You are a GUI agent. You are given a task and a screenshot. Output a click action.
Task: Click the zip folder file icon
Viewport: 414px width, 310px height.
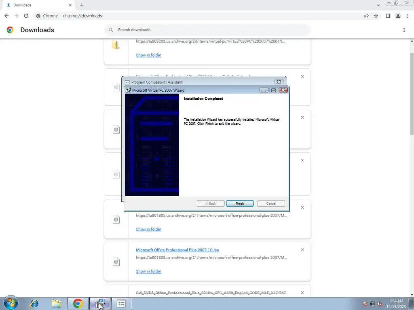click(x=116, y=45)
